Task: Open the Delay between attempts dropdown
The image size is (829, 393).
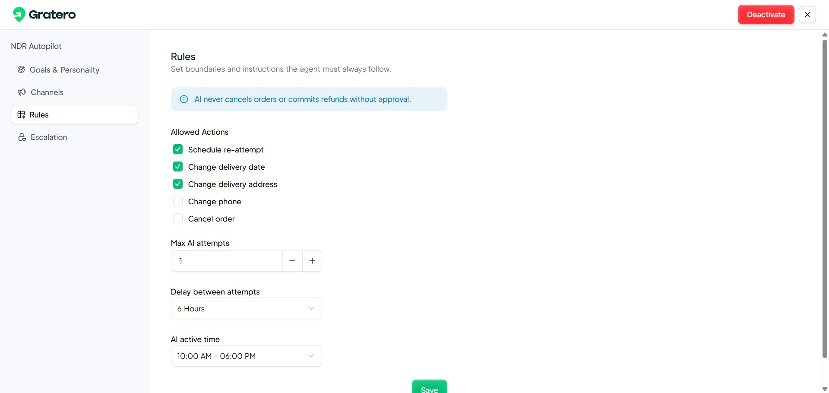Action: [246, 308]
